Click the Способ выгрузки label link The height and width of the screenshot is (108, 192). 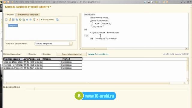12,54
